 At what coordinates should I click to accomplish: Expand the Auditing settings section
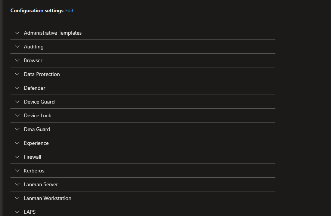34,47
